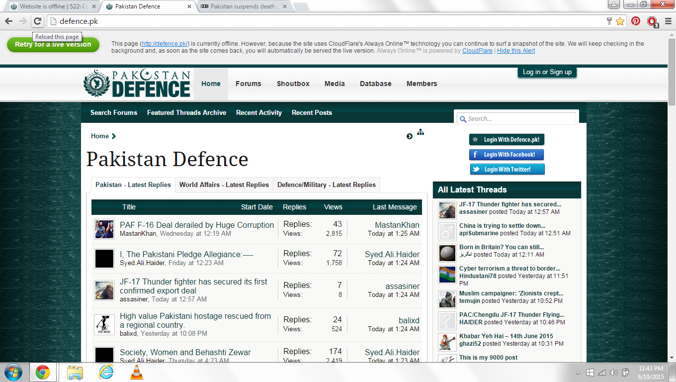Image resolution: width=676 pixels, height=382 pixels.
Task: Click the sidebar avatar beside 'Born in Britain?'
Action: (x=447, y=253)
